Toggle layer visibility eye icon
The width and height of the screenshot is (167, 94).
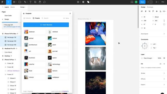164,58
